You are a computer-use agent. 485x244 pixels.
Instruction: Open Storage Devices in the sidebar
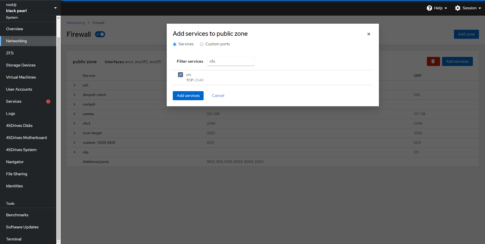(x=28, y=65)
